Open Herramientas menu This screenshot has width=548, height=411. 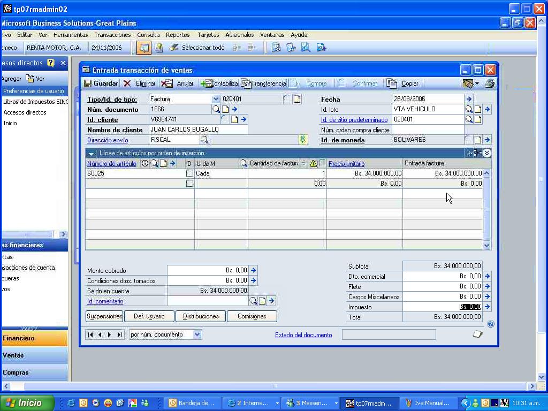click(71, 35)
